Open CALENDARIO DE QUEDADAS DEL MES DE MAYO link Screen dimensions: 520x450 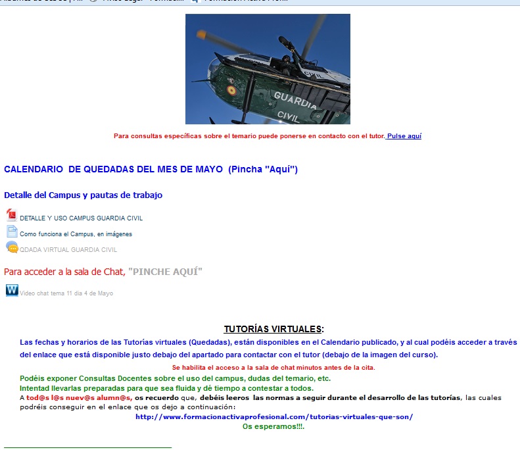(151, 169)
